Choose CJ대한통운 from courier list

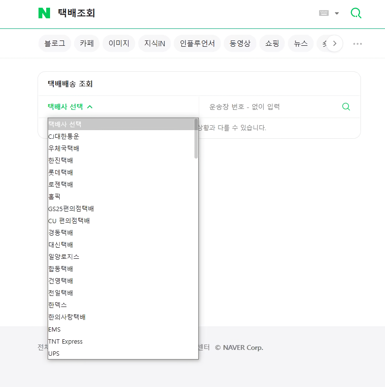[x=64, y=136]
